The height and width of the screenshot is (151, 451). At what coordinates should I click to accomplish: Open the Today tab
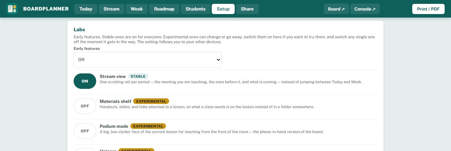(86, 9)
